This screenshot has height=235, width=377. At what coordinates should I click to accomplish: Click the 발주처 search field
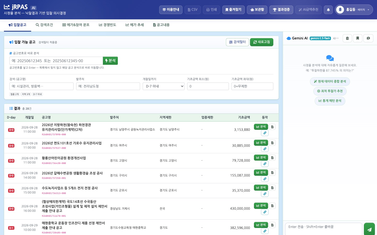point(108,86)
